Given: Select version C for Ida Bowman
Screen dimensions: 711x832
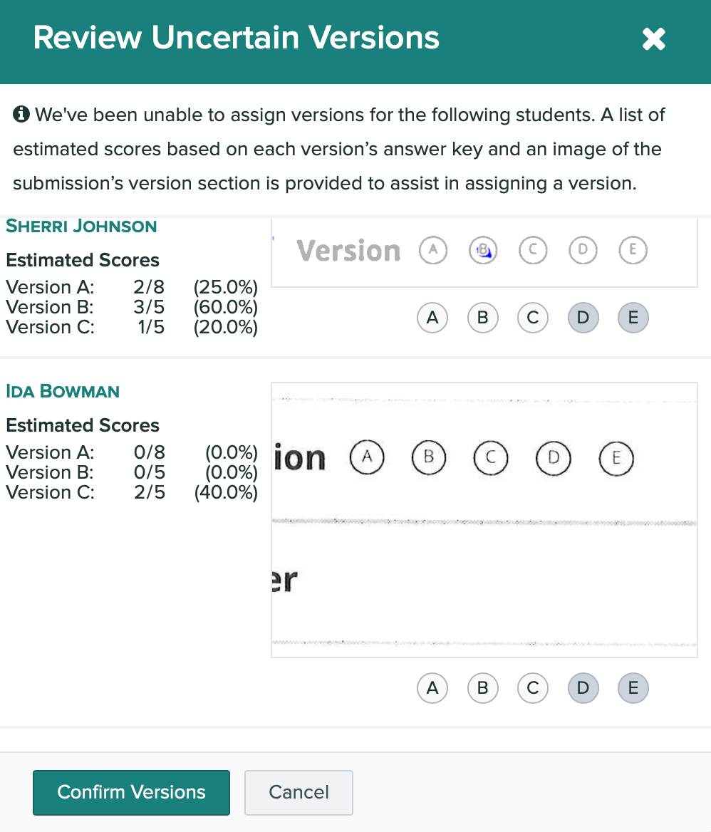Looking at the screenshot, I should coord(532,688).
